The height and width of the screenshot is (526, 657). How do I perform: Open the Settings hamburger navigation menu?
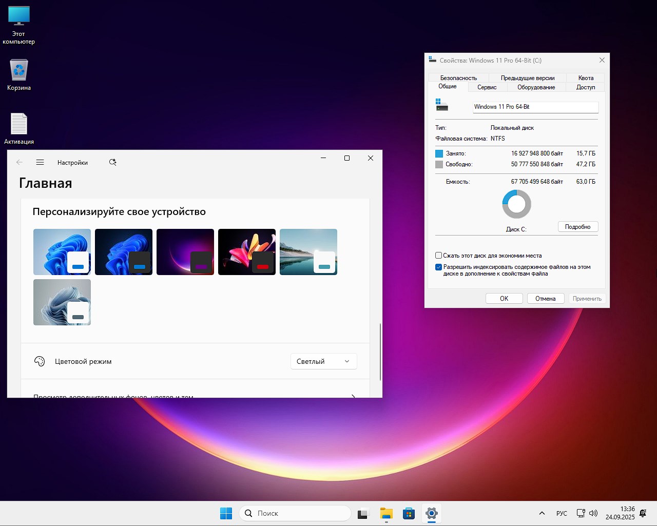40,162
